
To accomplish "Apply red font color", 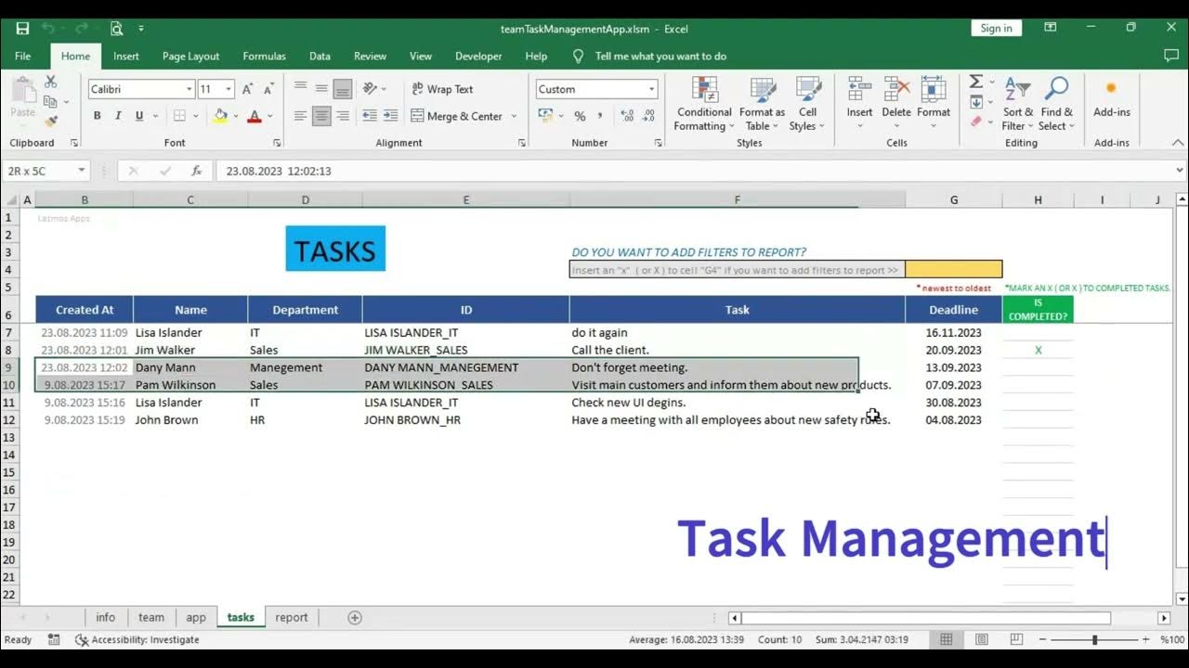I will [x=255, y=116].
